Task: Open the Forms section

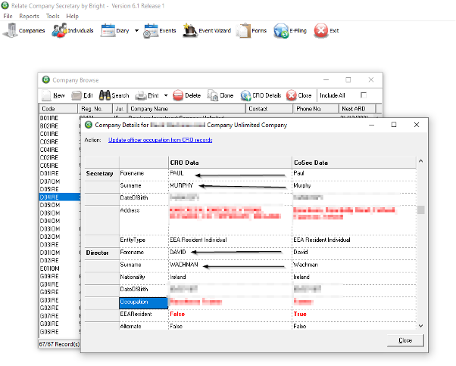Action: pos(251,30)
